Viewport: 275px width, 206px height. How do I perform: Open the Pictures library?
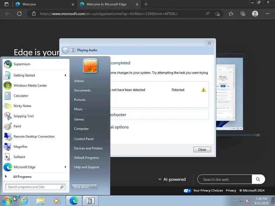(x=80, y=100)
